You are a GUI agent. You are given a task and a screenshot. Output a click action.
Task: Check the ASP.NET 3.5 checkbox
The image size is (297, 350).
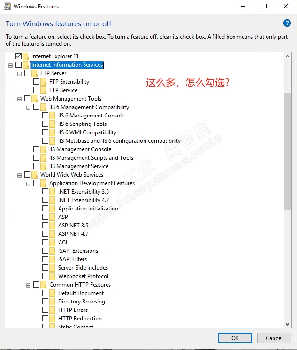click(x=45, y=225)
